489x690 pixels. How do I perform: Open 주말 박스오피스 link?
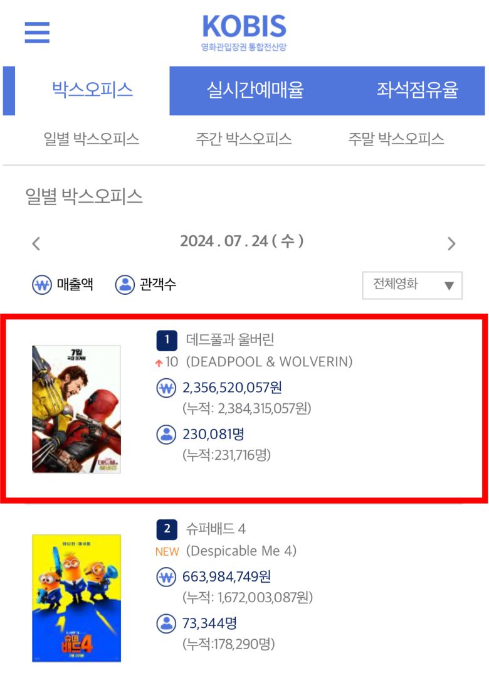(396, 139)
